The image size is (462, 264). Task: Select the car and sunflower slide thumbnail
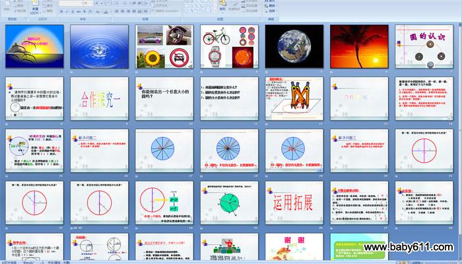(164, 47)
